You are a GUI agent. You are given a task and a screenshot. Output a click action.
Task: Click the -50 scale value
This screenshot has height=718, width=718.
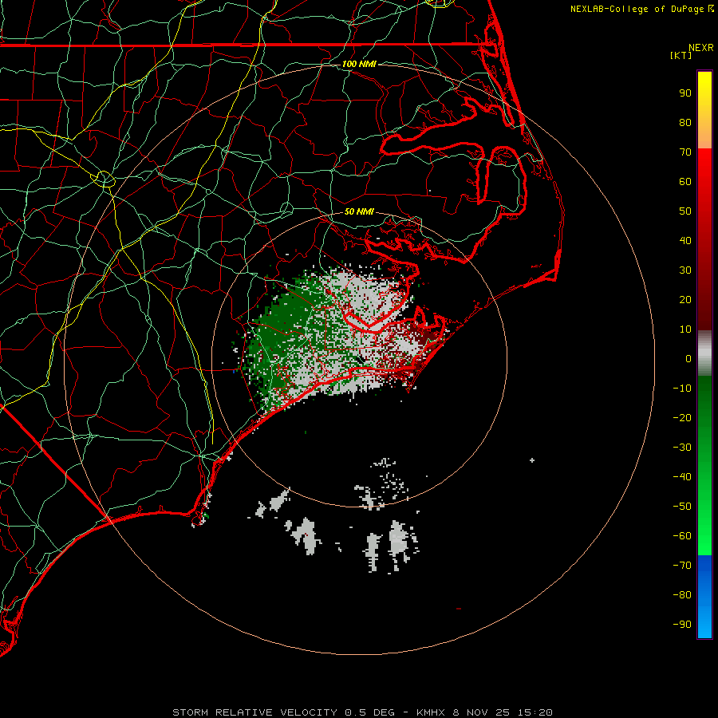pos(682,507)
